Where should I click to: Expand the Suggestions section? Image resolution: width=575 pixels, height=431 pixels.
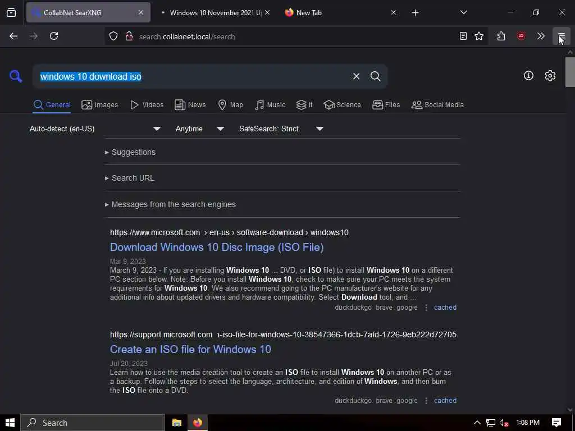[x=130, y=152]
